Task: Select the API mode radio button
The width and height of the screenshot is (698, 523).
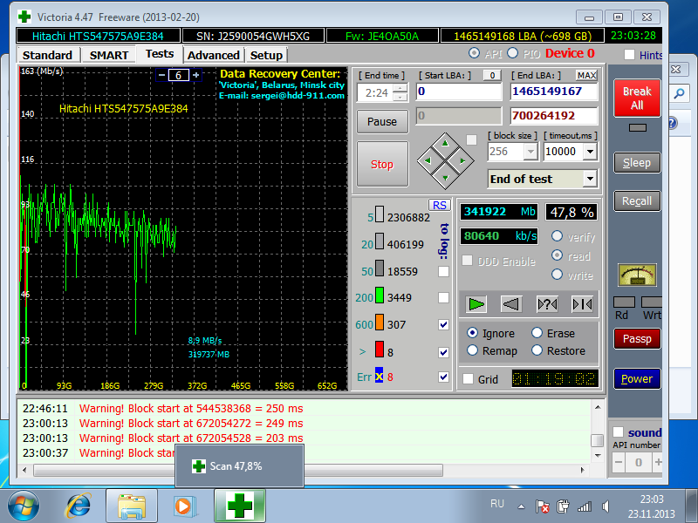Action: click(x=475, y=53)
